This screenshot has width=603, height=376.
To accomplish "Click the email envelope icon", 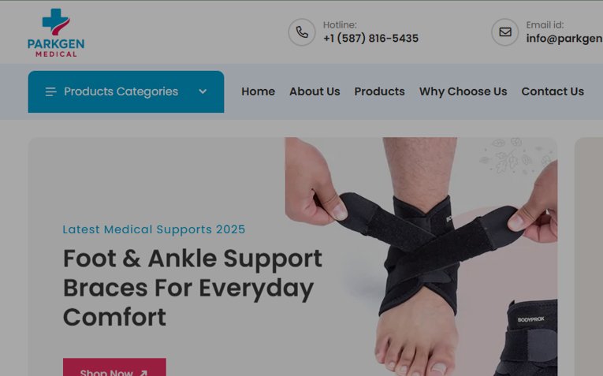I will point(505,32).
